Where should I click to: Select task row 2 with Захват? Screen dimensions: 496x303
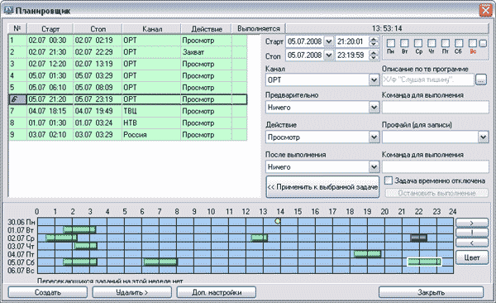[128, 52]
